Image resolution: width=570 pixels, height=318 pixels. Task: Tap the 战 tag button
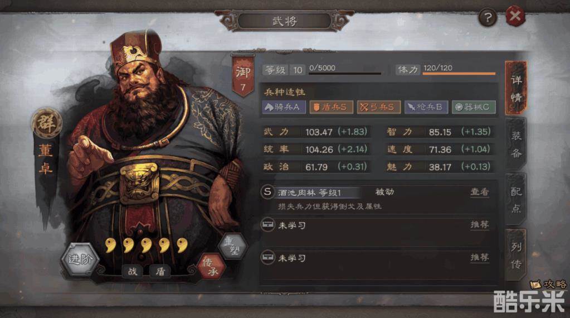tap(132, 271)
